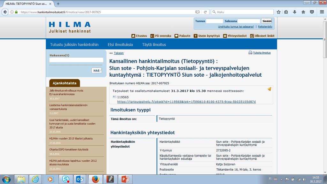The height and width of the screenshot is (184, 327).
Task: Open the Firefox hamburger menu
Action: pyautogui.click(x=322, y=12)
